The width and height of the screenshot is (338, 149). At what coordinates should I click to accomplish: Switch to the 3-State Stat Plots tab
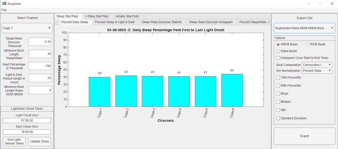point(97,16)
